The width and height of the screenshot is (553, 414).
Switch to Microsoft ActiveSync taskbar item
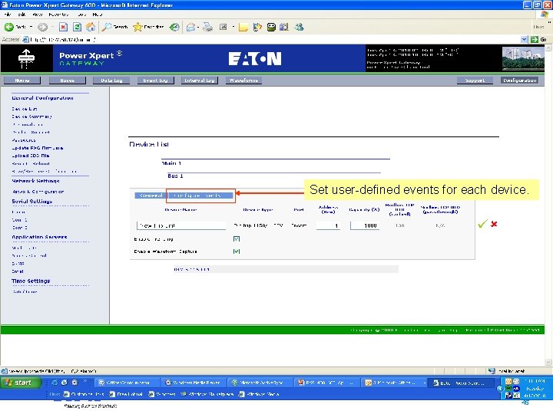tap(260, 383)
